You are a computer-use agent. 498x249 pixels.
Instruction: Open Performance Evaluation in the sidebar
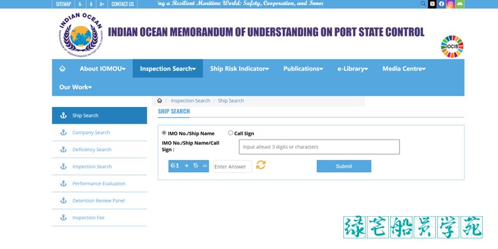click(x=100, y=183)
